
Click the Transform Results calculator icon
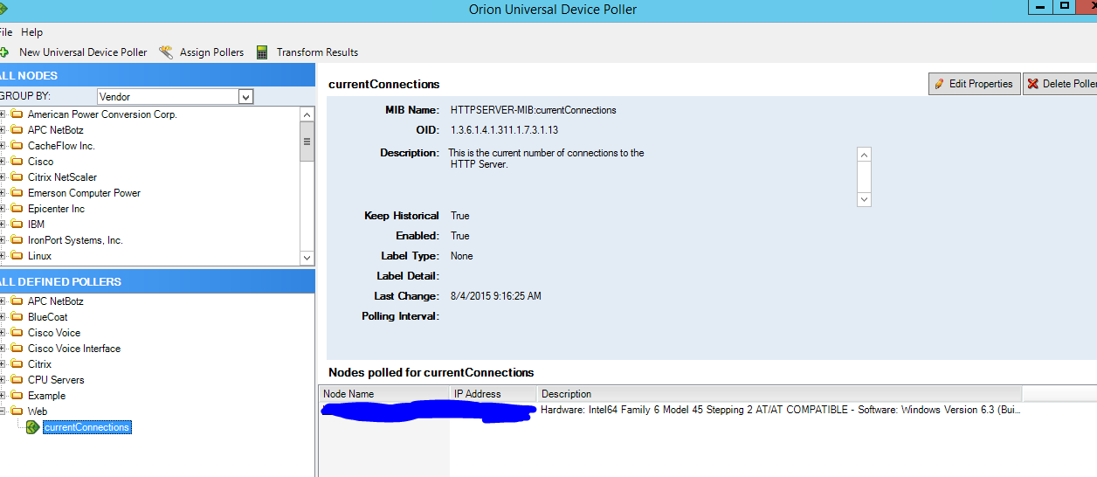(262, 52)
